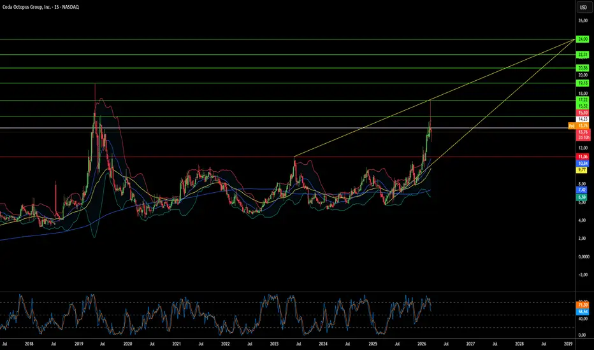The width and height of the screenshot is (594, 350).
Task: Select the blue 7,42 indicator value label
Action: point(581,190)
